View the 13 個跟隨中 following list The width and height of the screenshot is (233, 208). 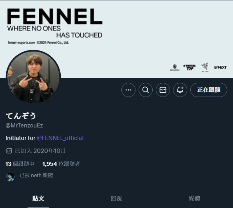tap(20, 164)
